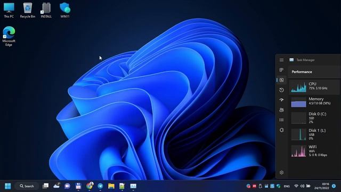Open File Explorer from taskbar

click(x=111, y=186)
